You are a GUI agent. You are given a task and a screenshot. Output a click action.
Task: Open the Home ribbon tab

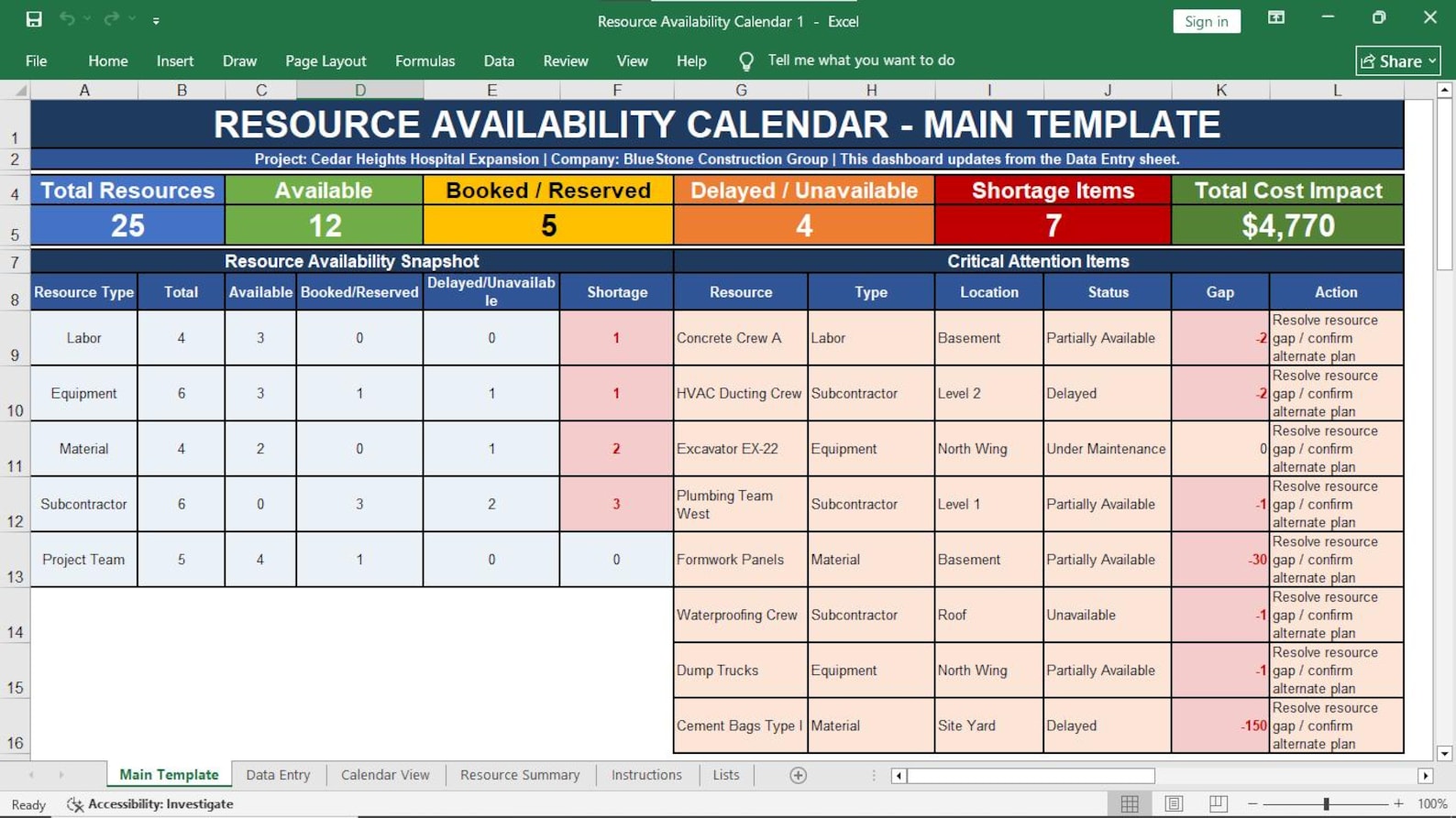(x=108, y=60)
